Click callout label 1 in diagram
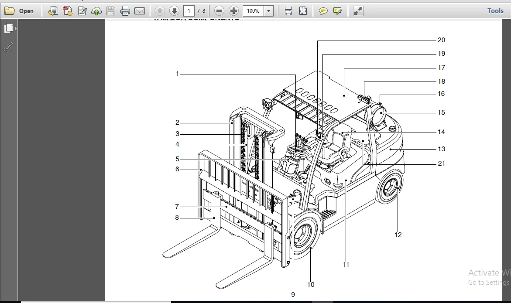The image size is (511, 303). (x=177, y=74)
